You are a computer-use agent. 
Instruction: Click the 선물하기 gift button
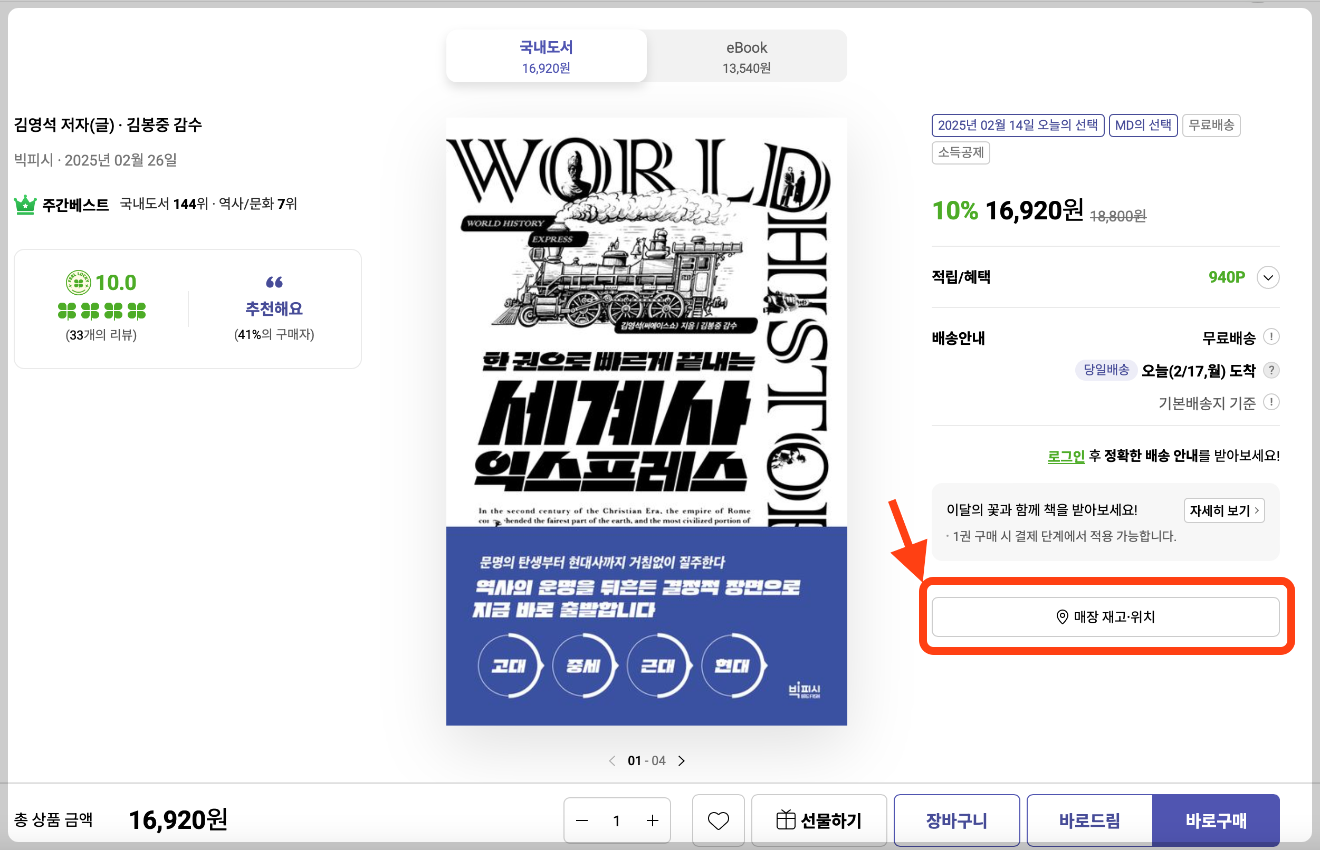pos(819,820)
